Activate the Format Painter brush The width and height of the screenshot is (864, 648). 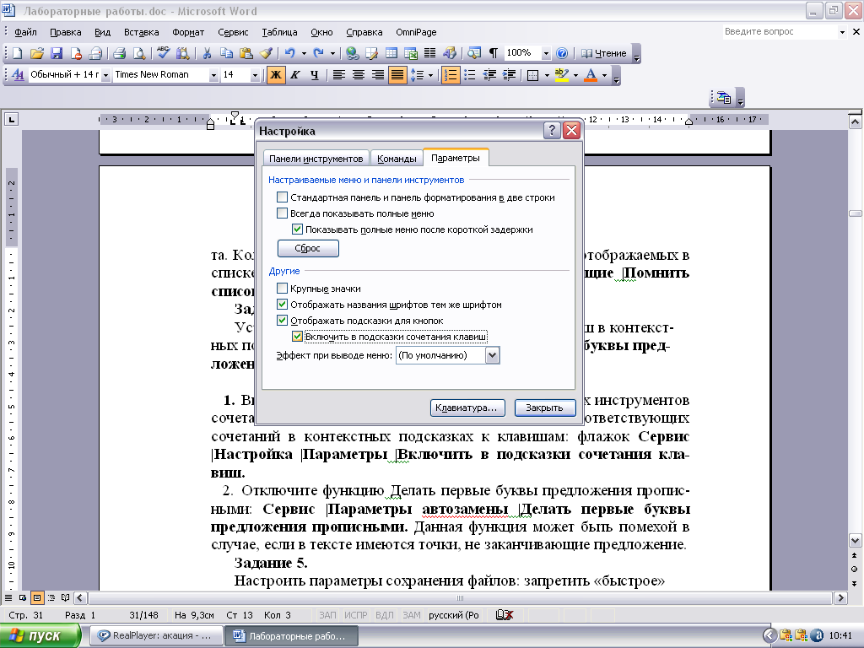tap(266, 53)
